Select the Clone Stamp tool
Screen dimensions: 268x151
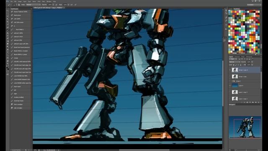pos(8,33)
